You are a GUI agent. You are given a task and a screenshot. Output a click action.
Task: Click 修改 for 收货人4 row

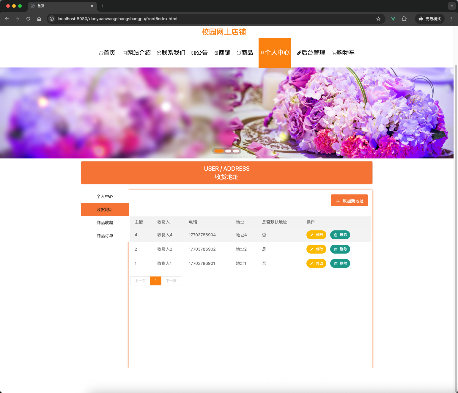pos(316,235)
